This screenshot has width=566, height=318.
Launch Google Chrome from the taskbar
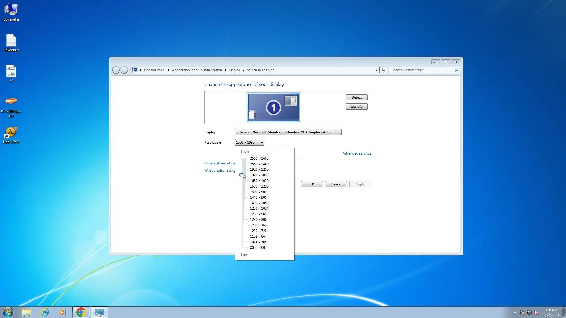tap(81, 312)
